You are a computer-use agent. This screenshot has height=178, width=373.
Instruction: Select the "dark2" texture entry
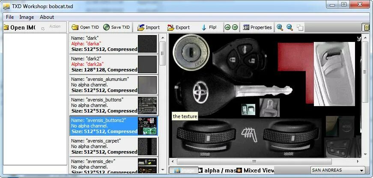(114, 64)
